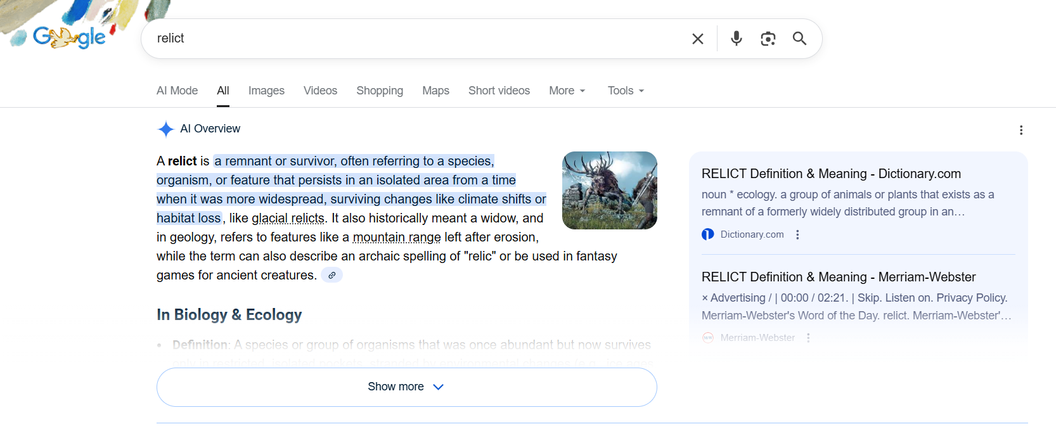Click the relict creature thumbnail image

[609, 190]
